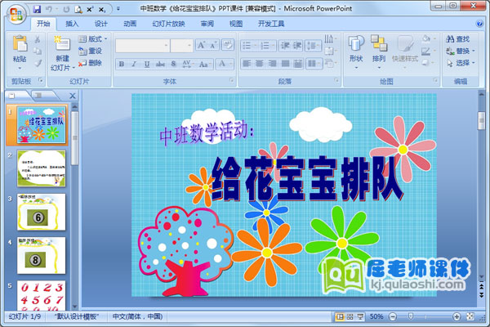The image size is (490, 327).
Task: Open Customize Quick Access Toolbar dropdown
Action: coord(118,9)
